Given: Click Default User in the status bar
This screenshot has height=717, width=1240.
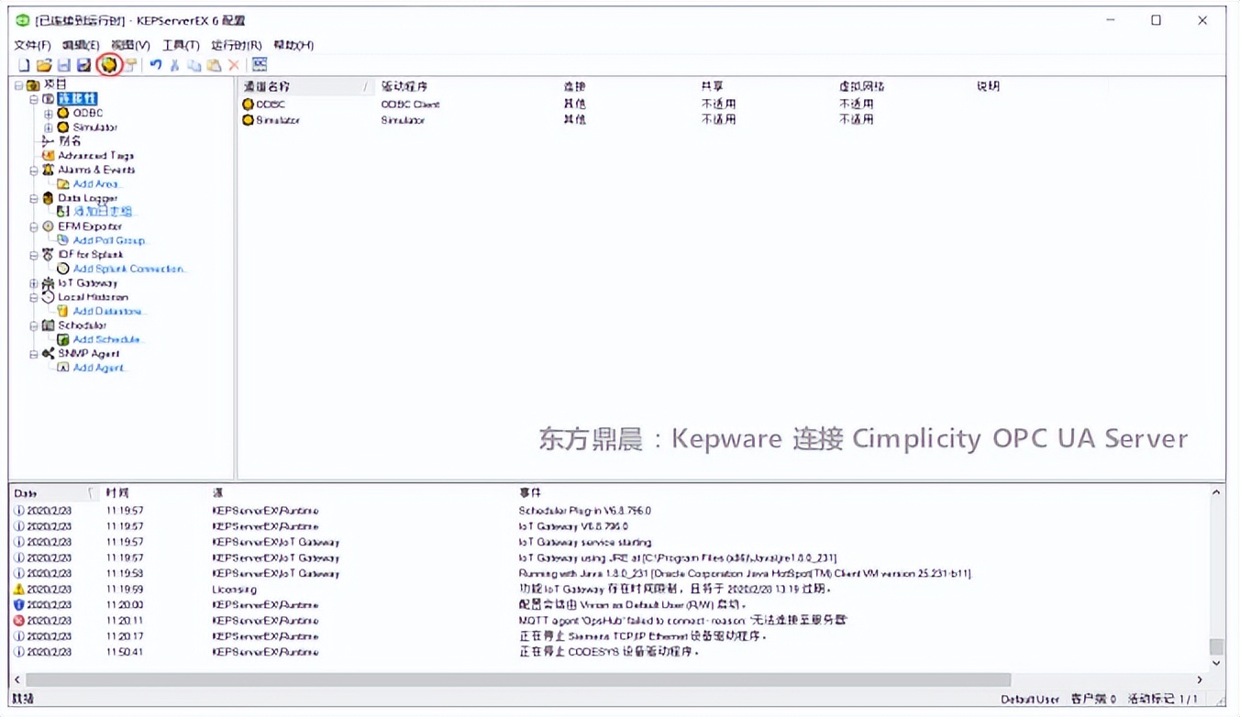Looking at the screenshot, I should (1030, 700).
